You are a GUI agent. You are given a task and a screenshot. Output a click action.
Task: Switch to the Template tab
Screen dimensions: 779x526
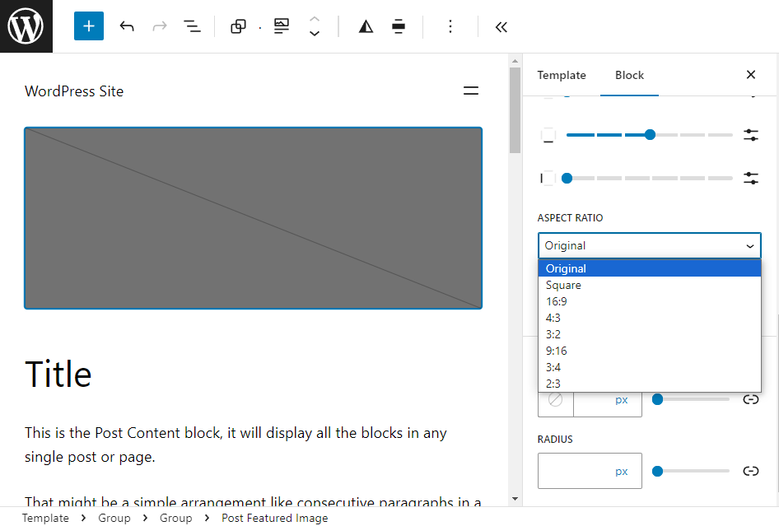coord(562,75)
